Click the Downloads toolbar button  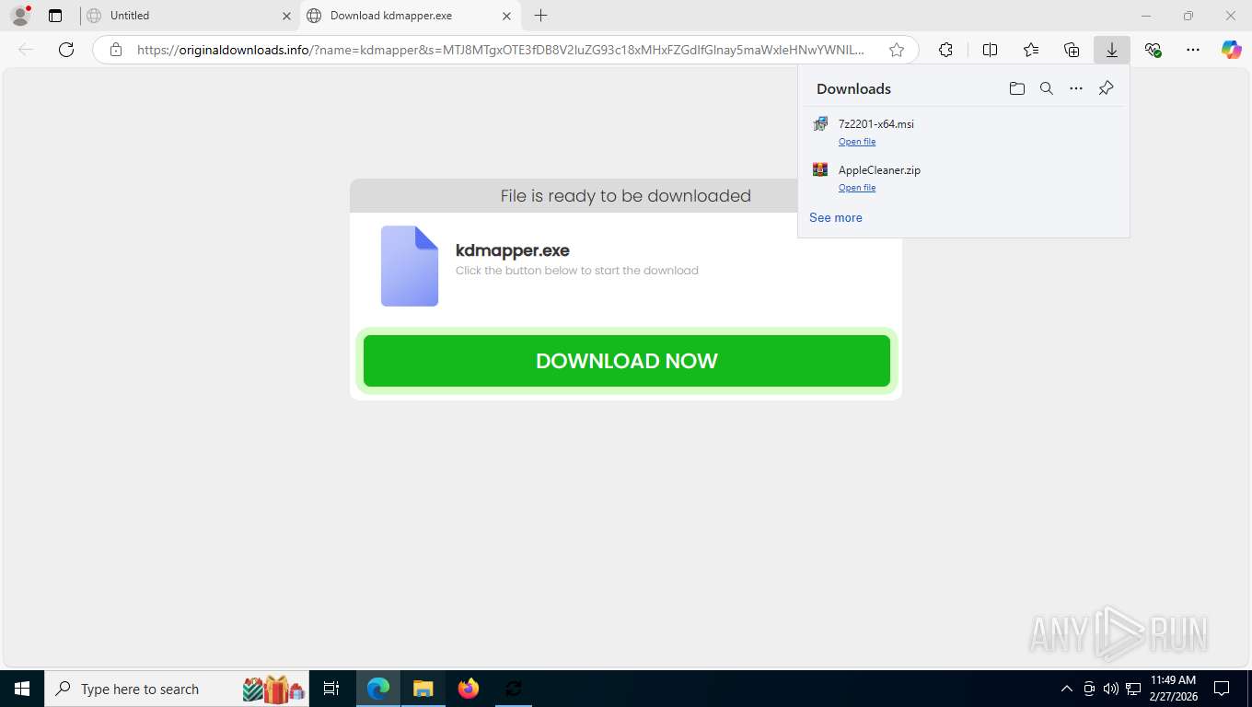[x=1112, y=50]
